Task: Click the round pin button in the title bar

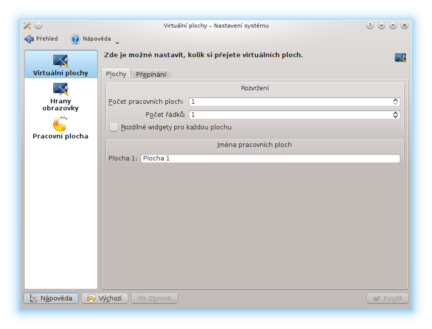Action: click(39, 26)
